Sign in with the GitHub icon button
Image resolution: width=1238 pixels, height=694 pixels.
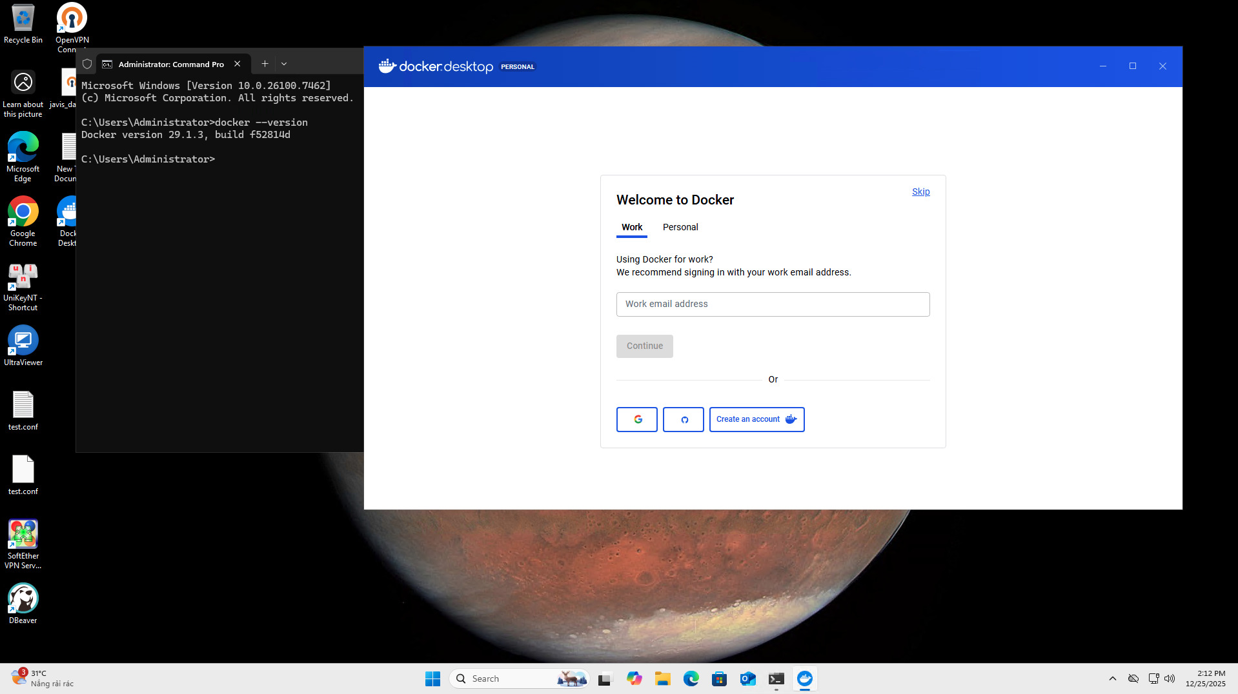click(683, 419)
